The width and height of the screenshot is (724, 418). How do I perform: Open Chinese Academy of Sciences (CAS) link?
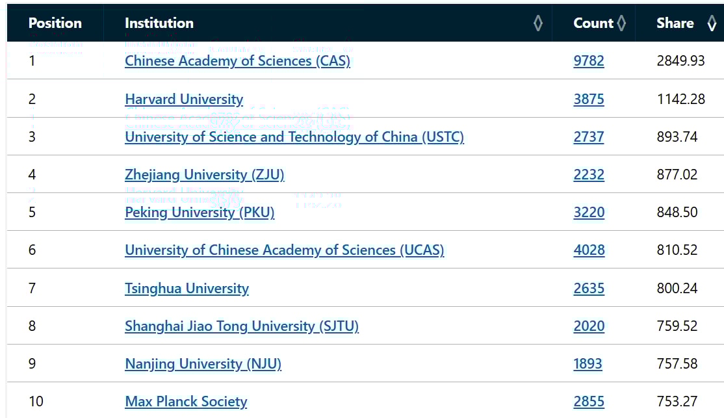coord(237,61)
